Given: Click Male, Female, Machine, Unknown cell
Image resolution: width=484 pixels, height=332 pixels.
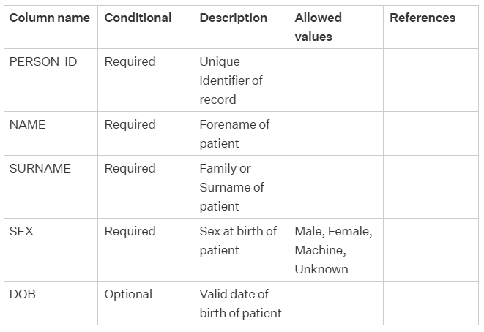Looking at the screenshot, I should [x=335, y=249].
